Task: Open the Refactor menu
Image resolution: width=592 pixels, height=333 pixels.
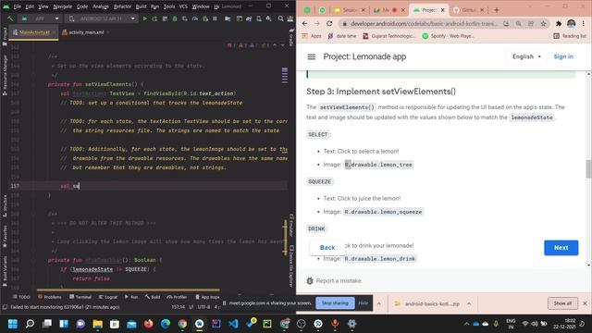Action: pyautogui.click(x=122, y=6)
